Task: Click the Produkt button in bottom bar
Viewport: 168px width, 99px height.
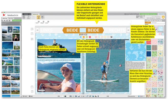Action: pyautogui.click(x=25, y=96)
